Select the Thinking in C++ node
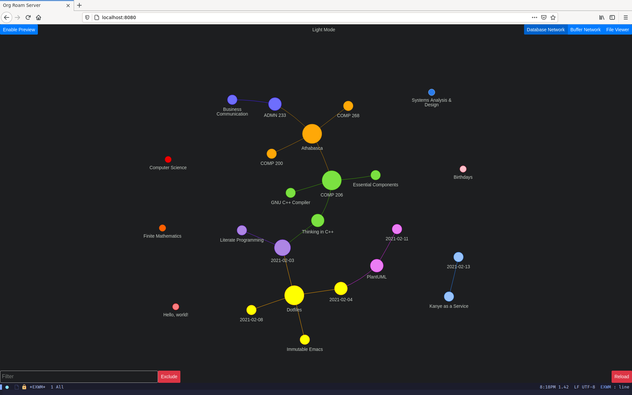This screenshot has height=395, width=632. coord(317,220)
